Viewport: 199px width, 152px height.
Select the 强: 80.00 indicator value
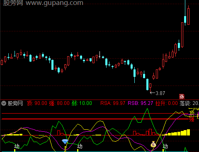(x=59, y=103)
